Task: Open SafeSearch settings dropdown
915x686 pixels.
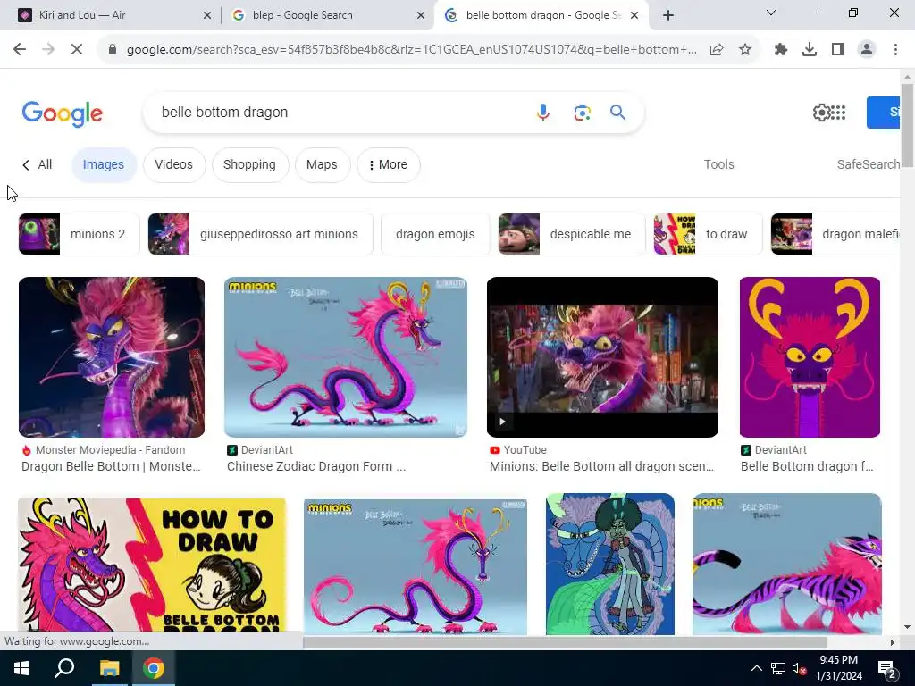Action: pyautogui.click(x=869, y=164)
